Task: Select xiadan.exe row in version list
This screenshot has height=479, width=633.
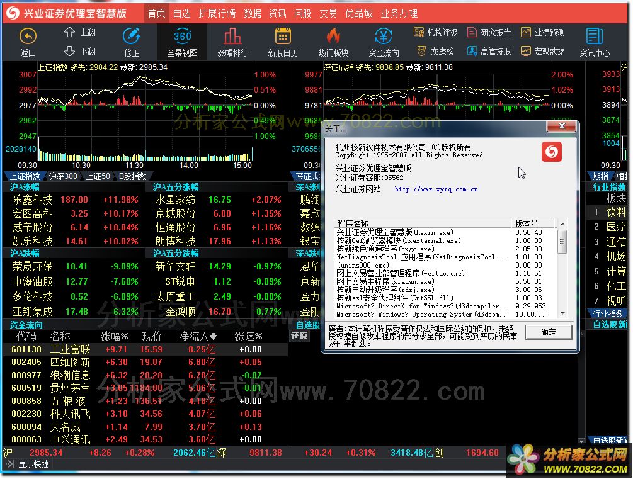Action: click(445, 281)
